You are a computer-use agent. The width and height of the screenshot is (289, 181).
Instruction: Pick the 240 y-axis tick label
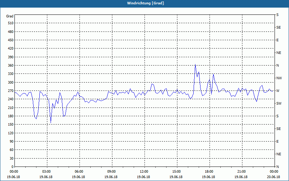pos(11,99)
